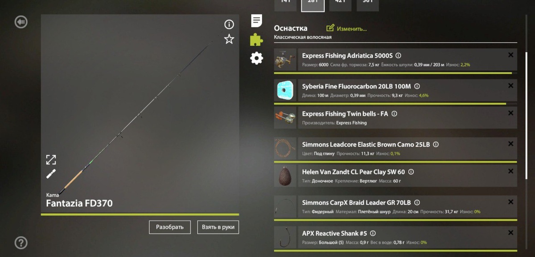Click the rod repair tool icon
This screenshot has width=535, height=257.
click(x=51, y=174)
